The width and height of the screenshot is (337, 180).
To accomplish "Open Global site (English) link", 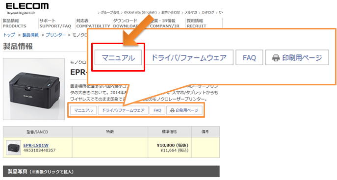I will click(x=140, y=12).
